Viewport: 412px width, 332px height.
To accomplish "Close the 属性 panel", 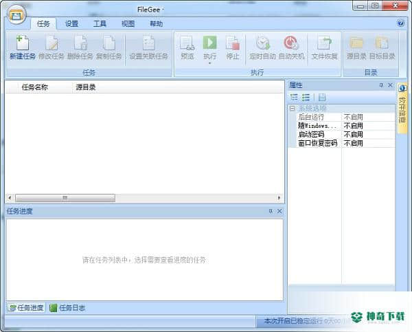I will tap(390, 85).
